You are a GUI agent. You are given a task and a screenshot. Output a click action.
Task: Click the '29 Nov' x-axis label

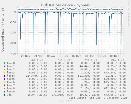[38, 56]
